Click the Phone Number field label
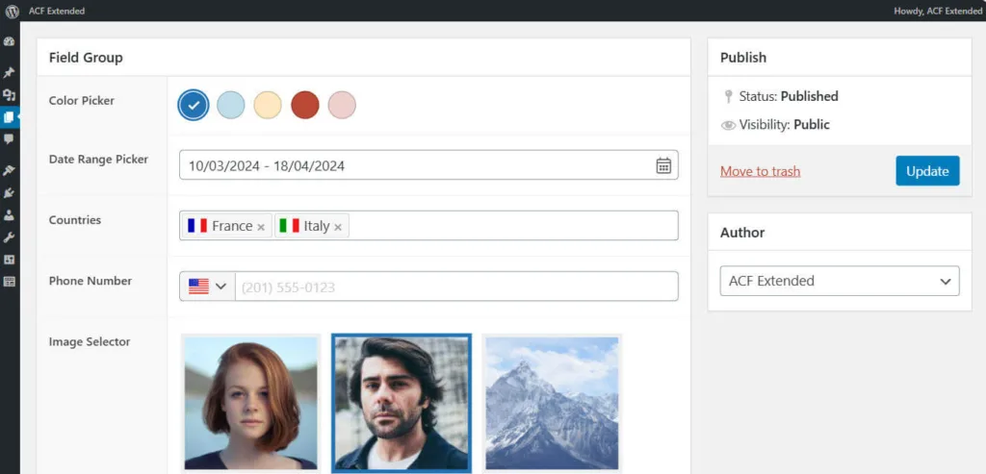Image resolution: width=986 pixels, height=474 pixels. click(x=91, y=281)
